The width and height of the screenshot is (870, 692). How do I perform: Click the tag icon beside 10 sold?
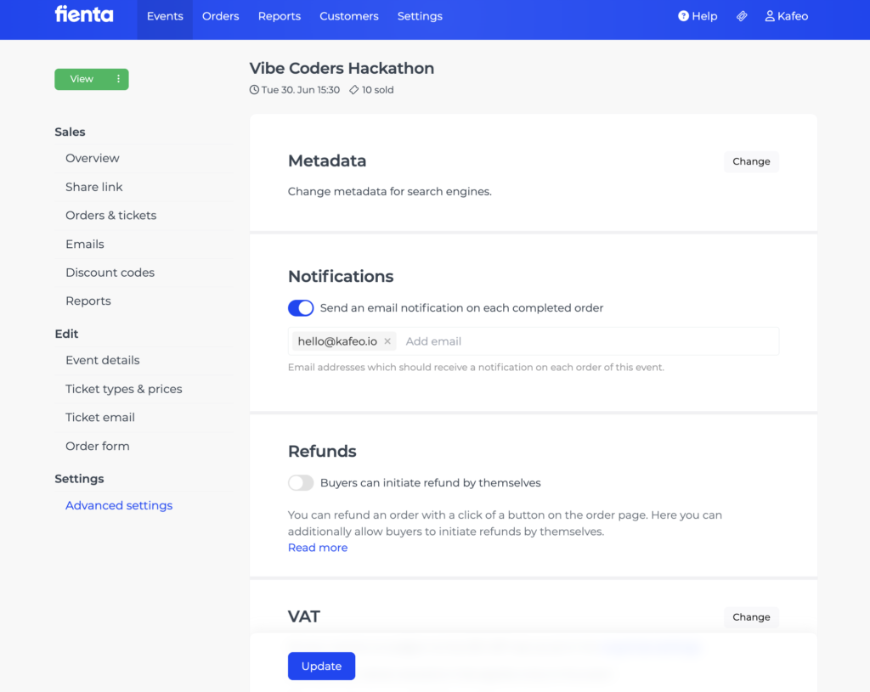(x=353, y=90)
